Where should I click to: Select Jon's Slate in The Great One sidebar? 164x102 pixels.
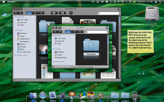coord(23,20)
